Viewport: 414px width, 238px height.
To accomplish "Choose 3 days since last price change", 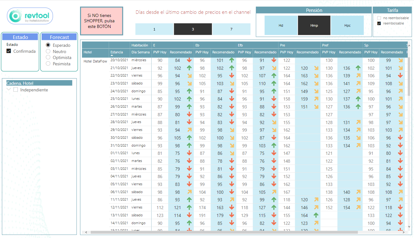I will [193, 29].
